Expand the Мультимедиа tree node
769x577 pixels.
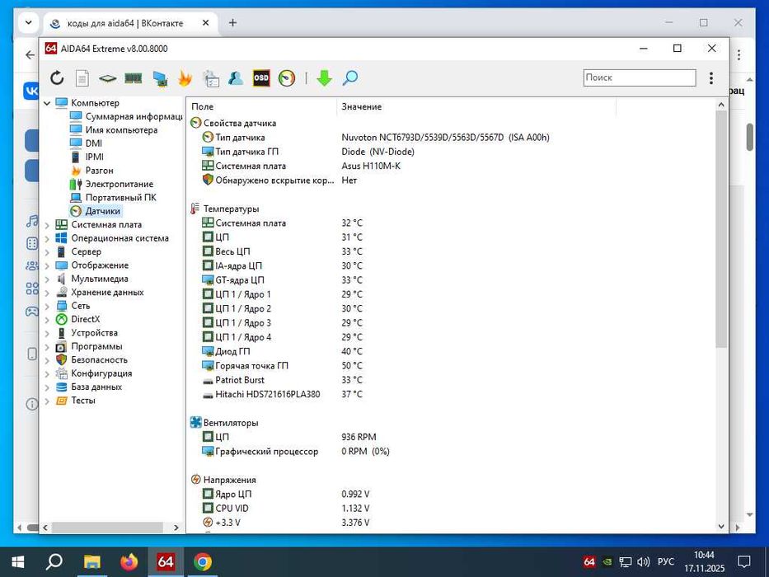point(47,279)
